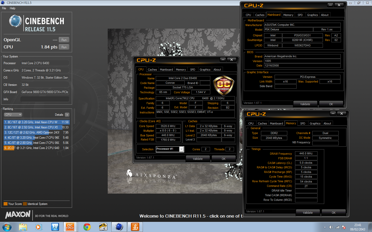Select ranking row 2C/2T @ 3.21 GHz Core 2
The height and width of the screenshot is (232, 372).
point(36,148)
